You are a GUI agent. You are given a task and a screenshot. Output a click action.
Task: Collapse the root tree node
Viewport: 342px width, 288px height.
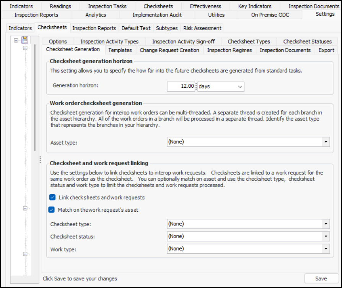click(x=16, y=40)
